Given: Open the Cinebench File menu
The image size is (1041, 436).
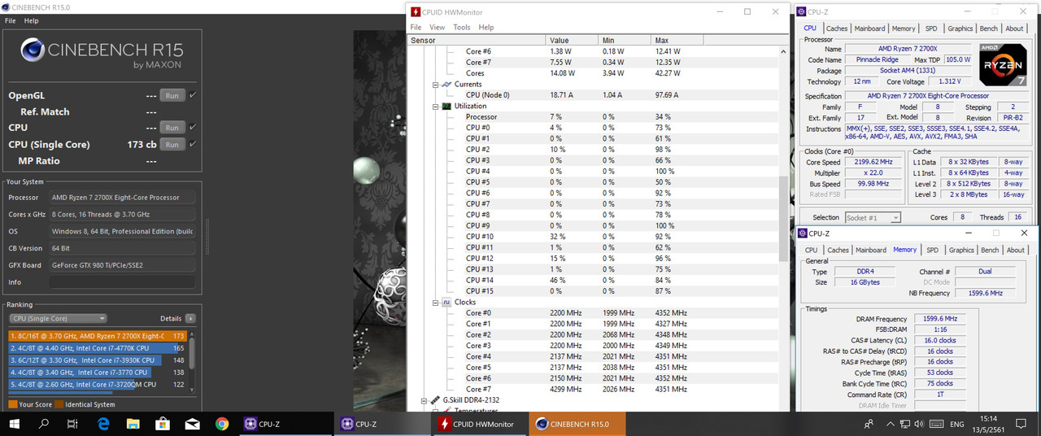Looking at the screenshot, I should [x=11, y=20].
